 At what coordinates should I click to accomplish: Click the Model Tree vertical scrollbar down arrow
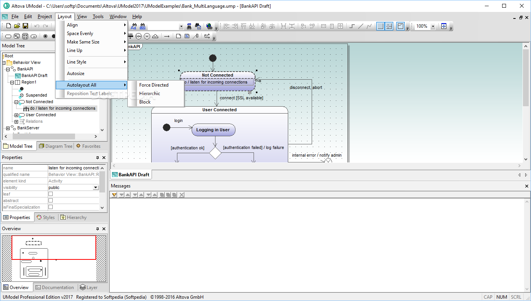(x=102, y=130)
